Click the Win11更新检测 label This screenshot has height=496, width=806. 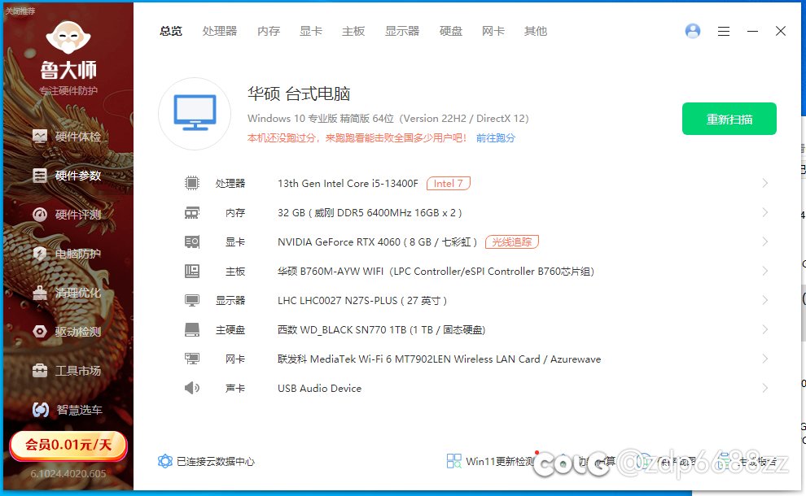pyautogui.click(x=500, y=462)
